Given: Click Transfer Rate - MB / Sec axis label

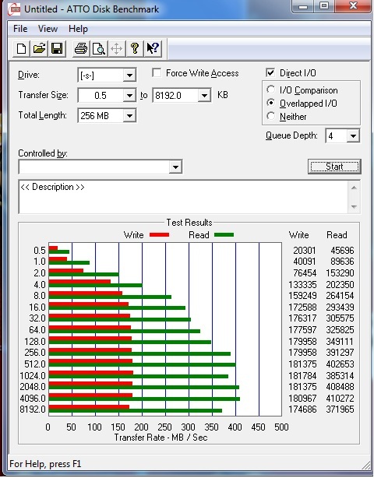Looking at the screenshot, I should coord(161,438).
